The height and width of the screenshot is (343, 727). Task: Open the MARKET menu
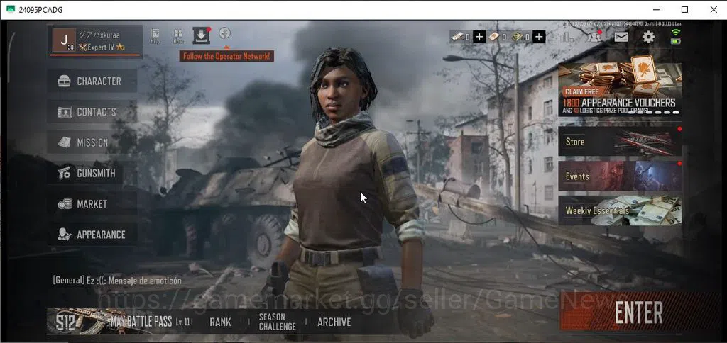(92, 203)
